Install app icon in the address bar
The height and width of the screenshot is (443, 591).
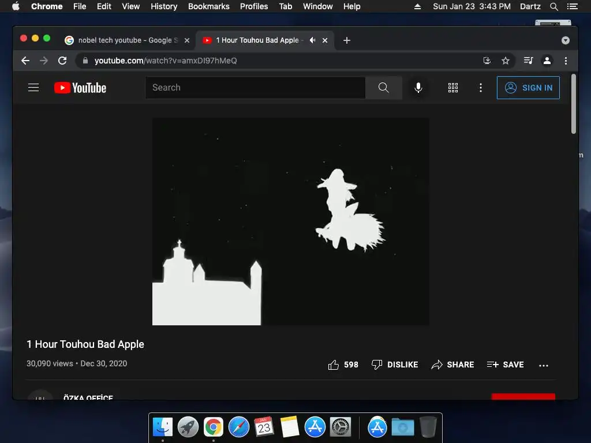(487, 61)
